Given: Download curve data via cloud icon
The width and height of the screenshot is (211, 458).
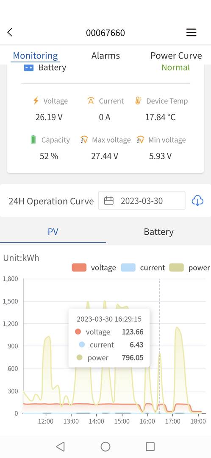Looking at the screenshot, I should tap(197, 201).
